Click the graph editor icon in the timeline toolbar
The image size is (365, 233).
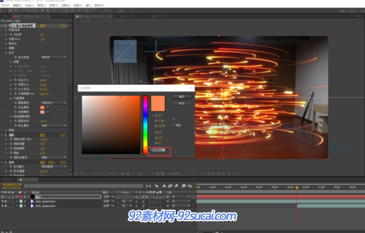[x=189, y=186]
